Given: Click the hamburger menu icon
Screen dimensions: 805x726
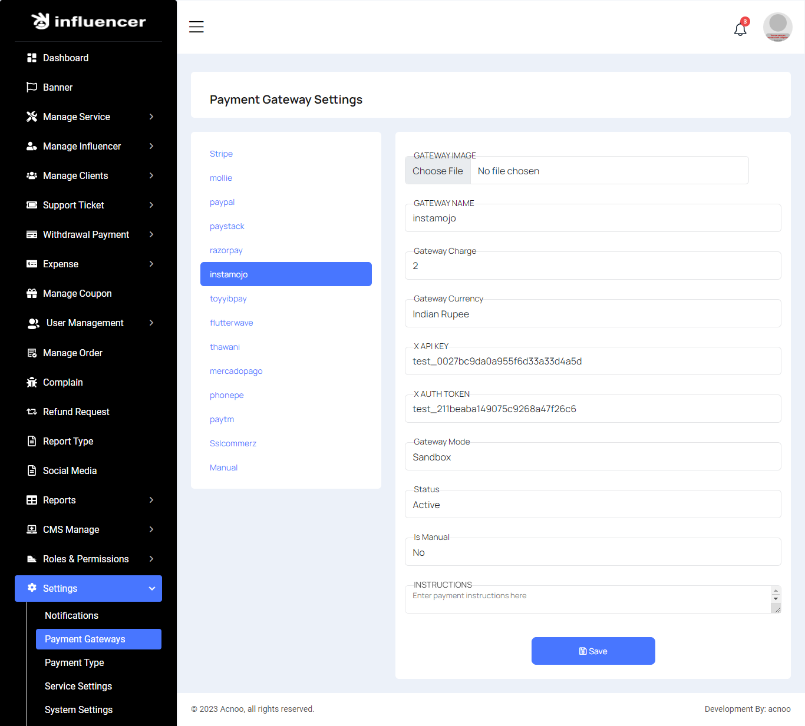Looking at the screenshot, I should tap(196, 27).
